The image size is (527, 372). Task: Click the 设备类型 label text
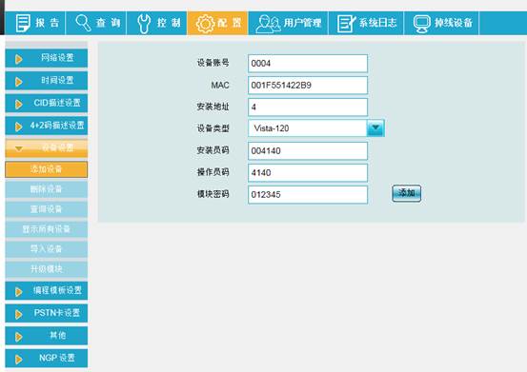213,128
